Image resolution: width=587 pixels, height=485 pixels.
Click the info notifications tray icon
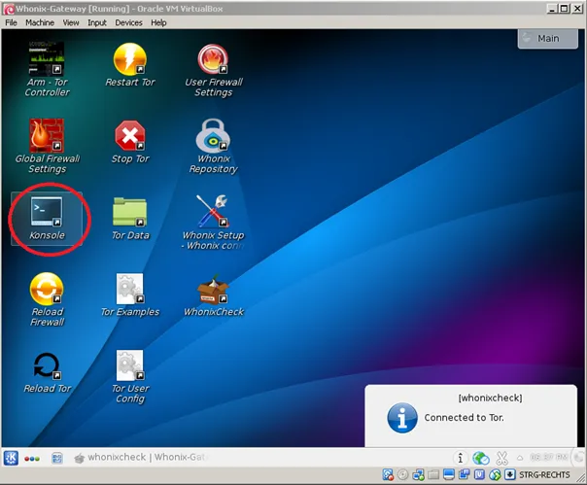460,458
